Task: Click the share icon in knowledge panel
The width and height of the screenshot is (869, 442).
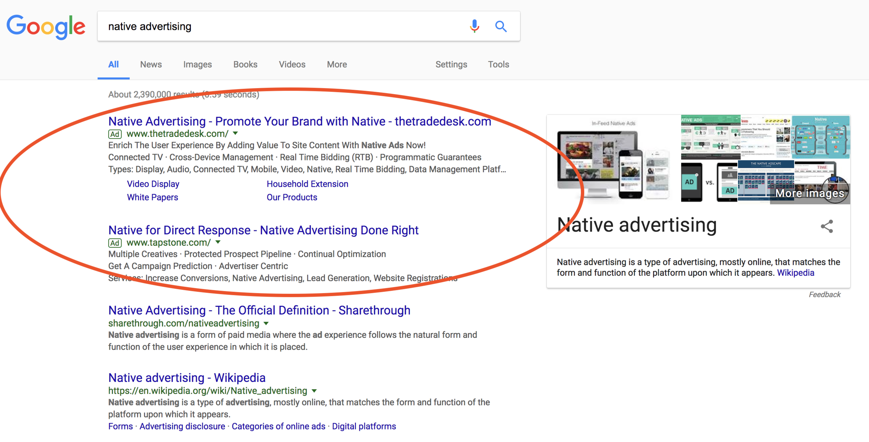Action: (827, 226)
